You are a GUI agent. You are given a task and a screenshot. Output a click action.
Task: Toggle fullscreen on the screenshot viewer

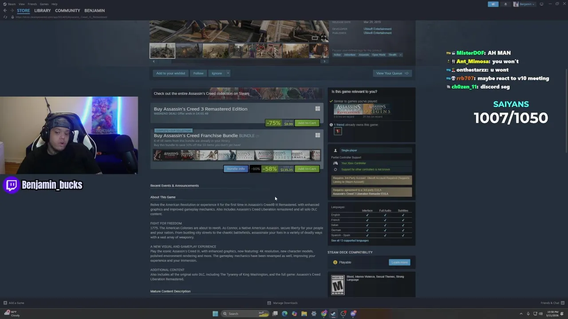pos(323,38)
